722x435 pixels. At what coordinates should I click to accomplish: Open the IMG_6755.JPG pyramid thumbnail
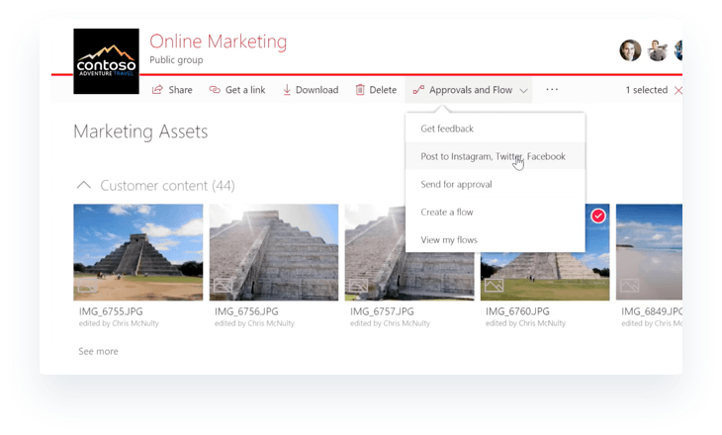click(x=138, y=252)
